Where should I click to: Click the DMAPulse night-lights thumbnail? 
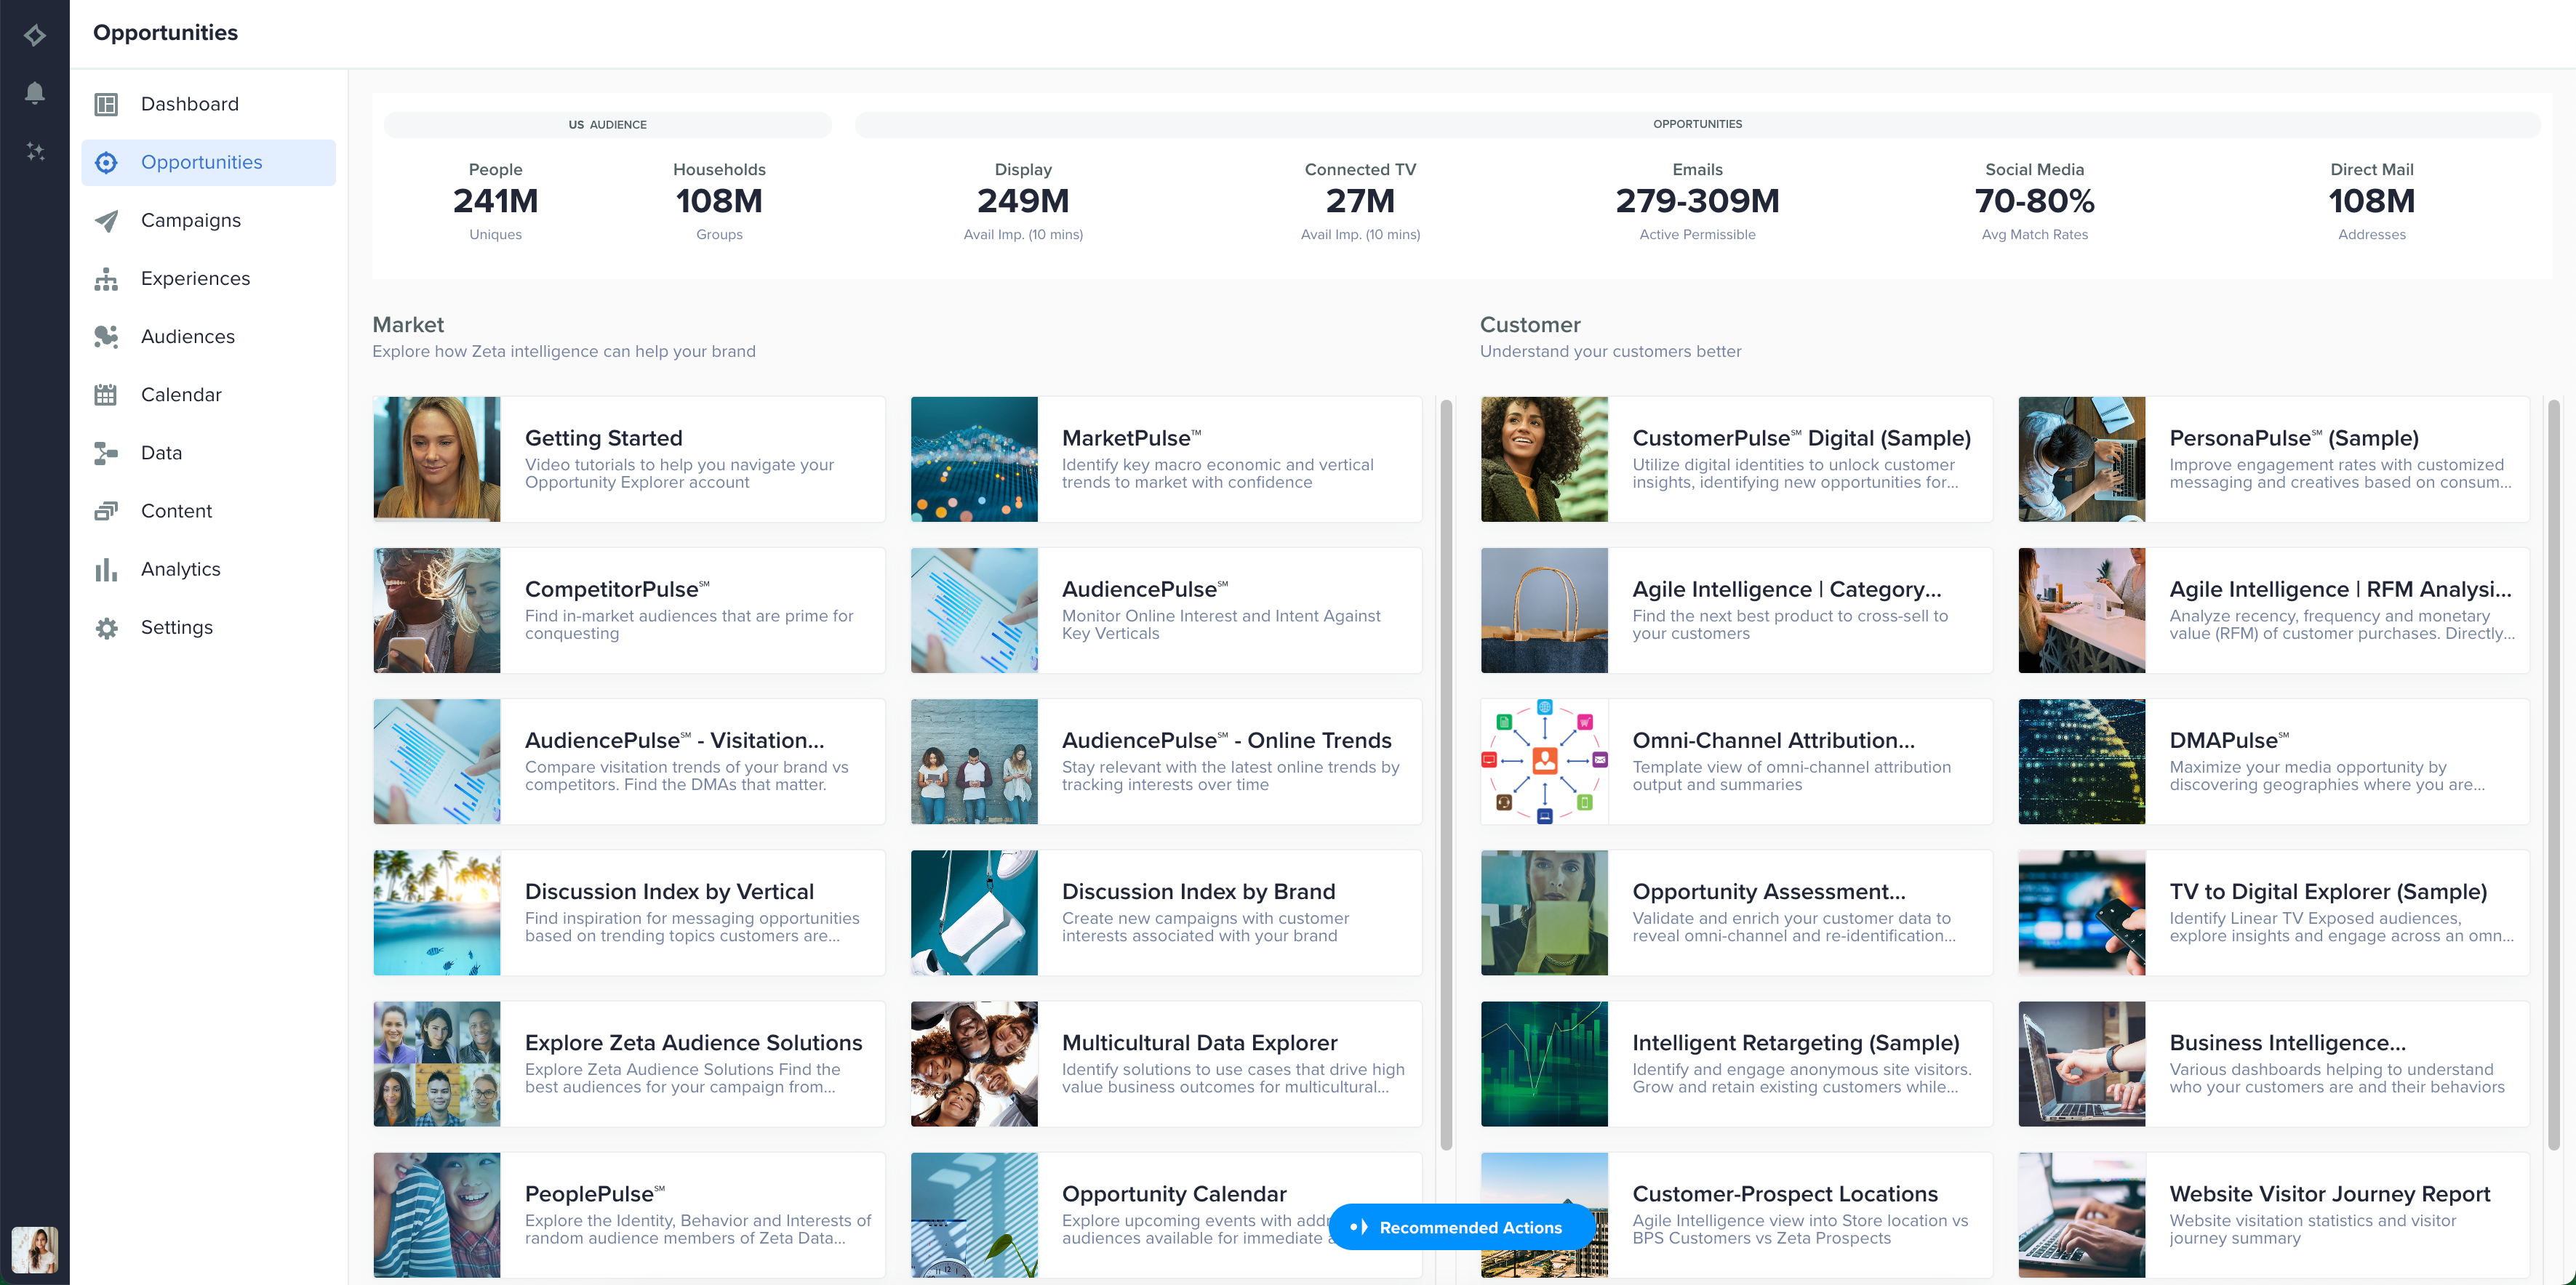[x=2081, y=762]
